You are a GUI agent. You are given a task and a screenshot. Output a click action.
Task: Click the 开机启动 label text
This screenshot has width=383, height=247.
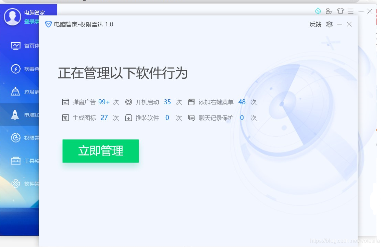[x=147, y=102]
